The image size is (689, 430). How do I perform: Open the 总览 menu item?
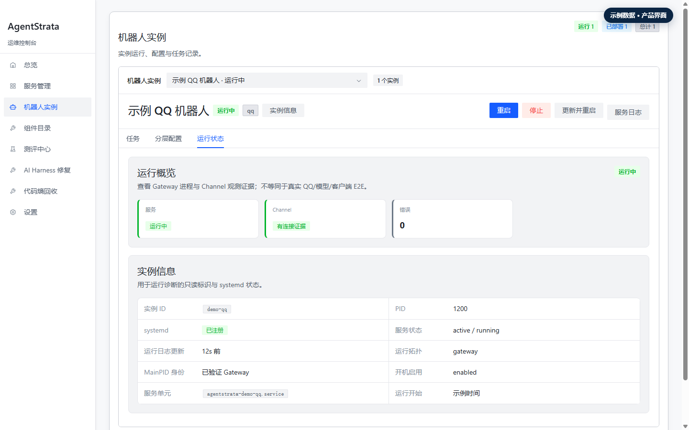[47, 65]
